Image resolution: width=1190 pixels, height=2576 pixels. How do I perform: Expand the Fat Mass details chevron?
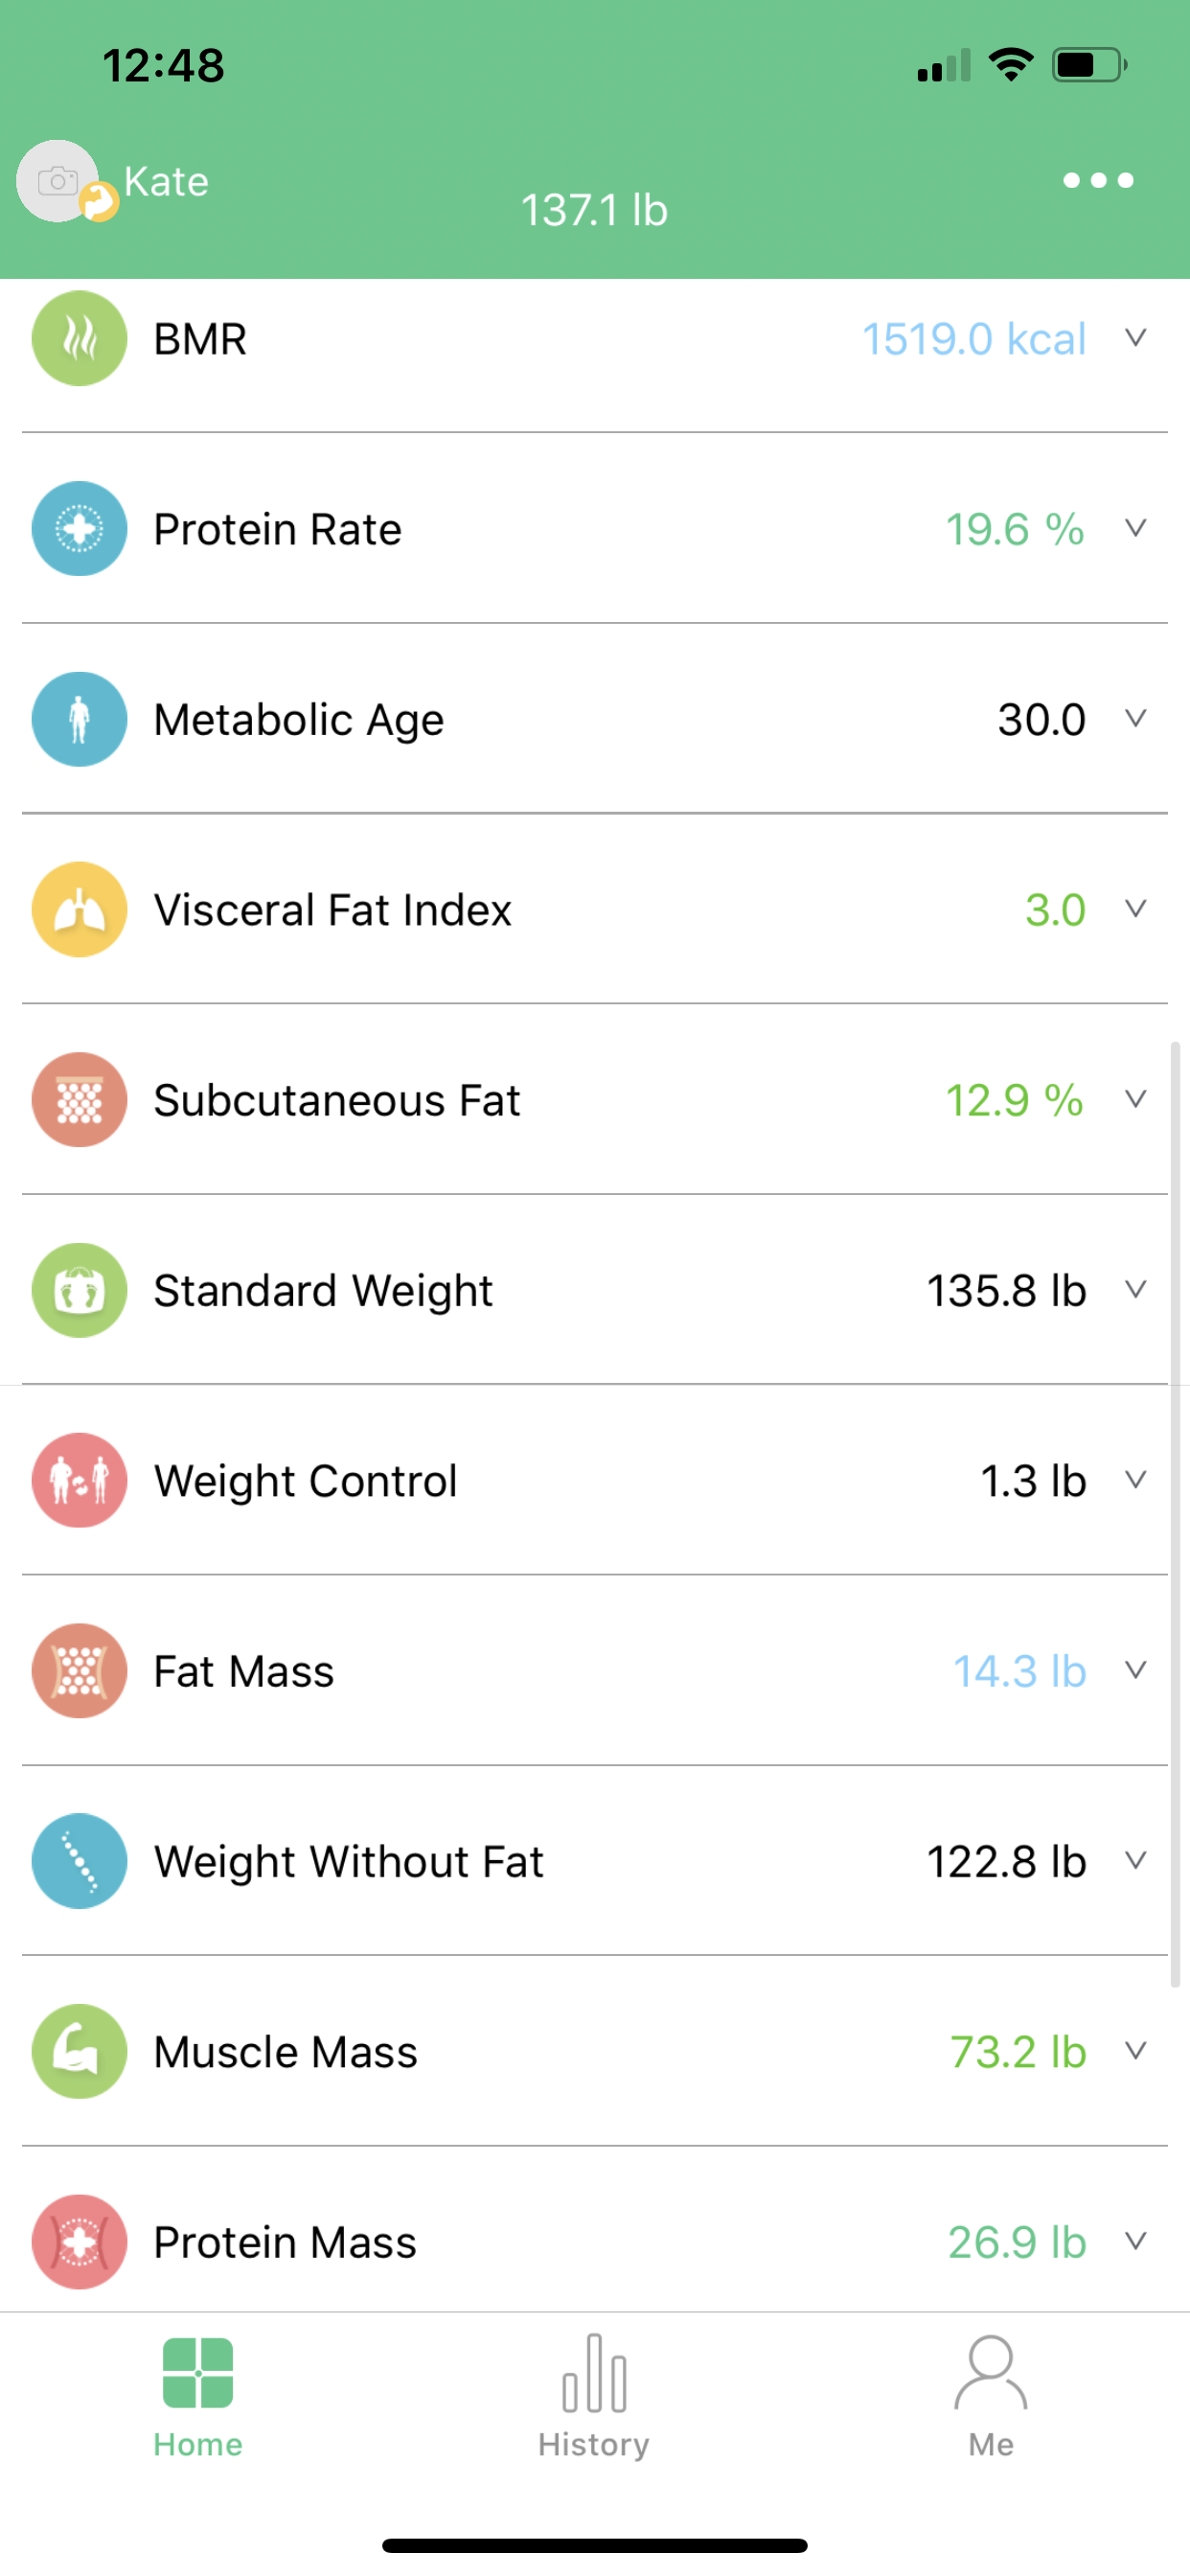(x=1135, y=1670)
